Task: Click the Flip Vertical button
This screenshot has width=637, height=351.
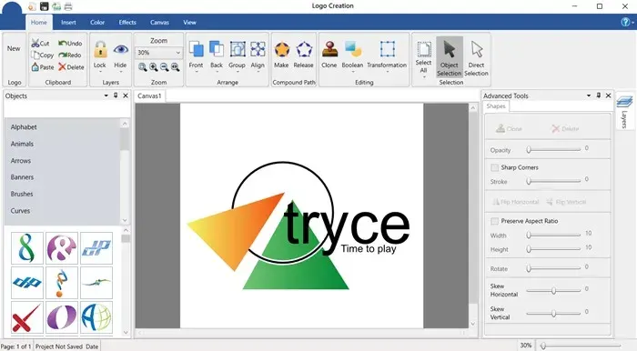Action: tap(566, 202)
